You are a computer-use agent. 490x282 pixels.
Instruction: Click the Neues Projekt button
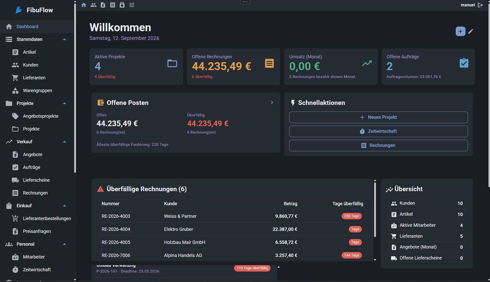(x=379, y=117)
